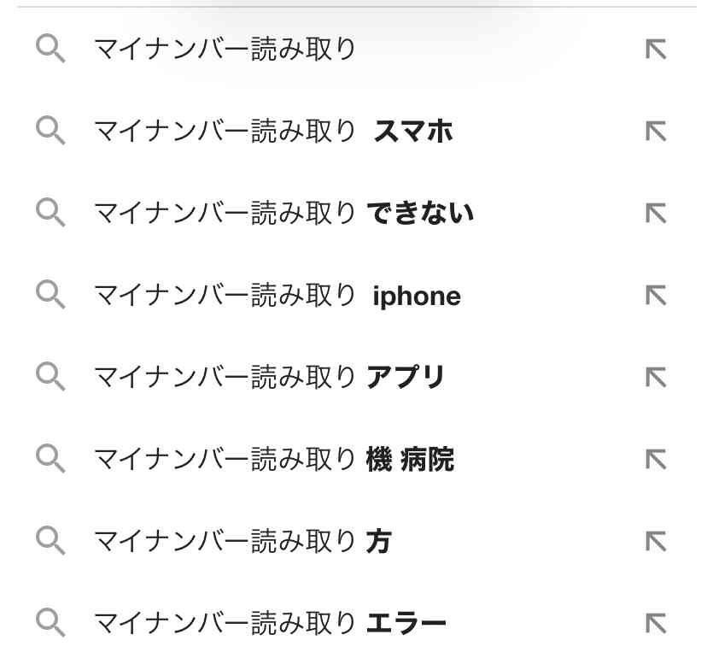Click the search icon next to エラー suggestion
Screen dimensions: 707x664
point(51,623)
